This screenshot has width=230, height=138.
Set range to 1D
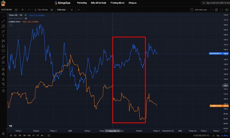(11, 136)
